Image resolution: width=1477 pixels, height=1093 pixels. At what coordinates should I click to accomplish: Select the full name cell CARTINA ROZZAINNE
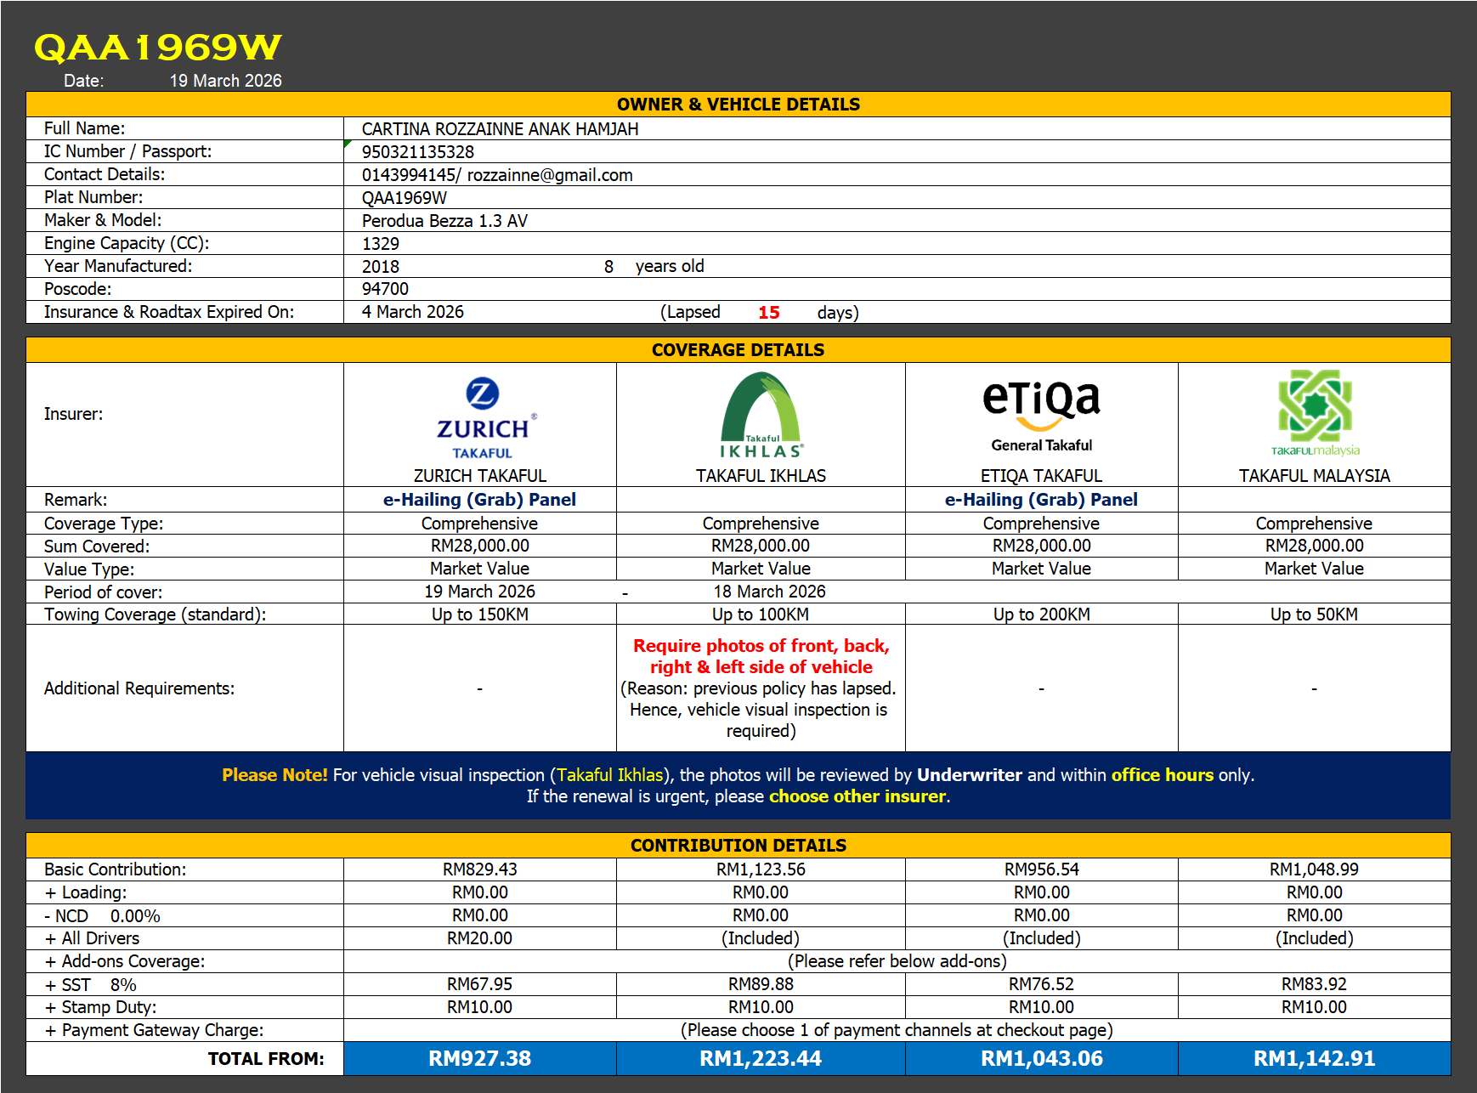click(500, 129)
